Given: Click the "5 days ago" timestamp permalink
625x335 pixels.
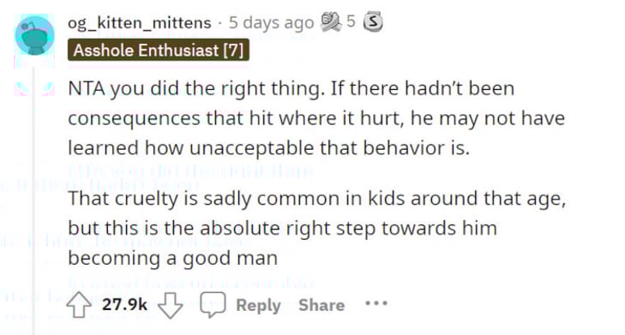Looking at the screenshot, I should pyautogui.click(x=272, y=23).
